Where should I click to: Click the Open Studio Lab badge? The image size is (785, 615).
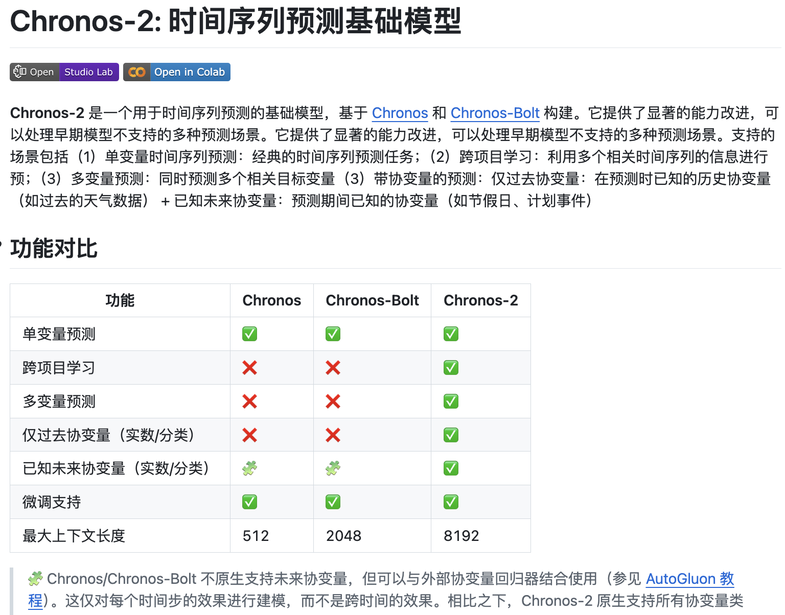(64, 72)
